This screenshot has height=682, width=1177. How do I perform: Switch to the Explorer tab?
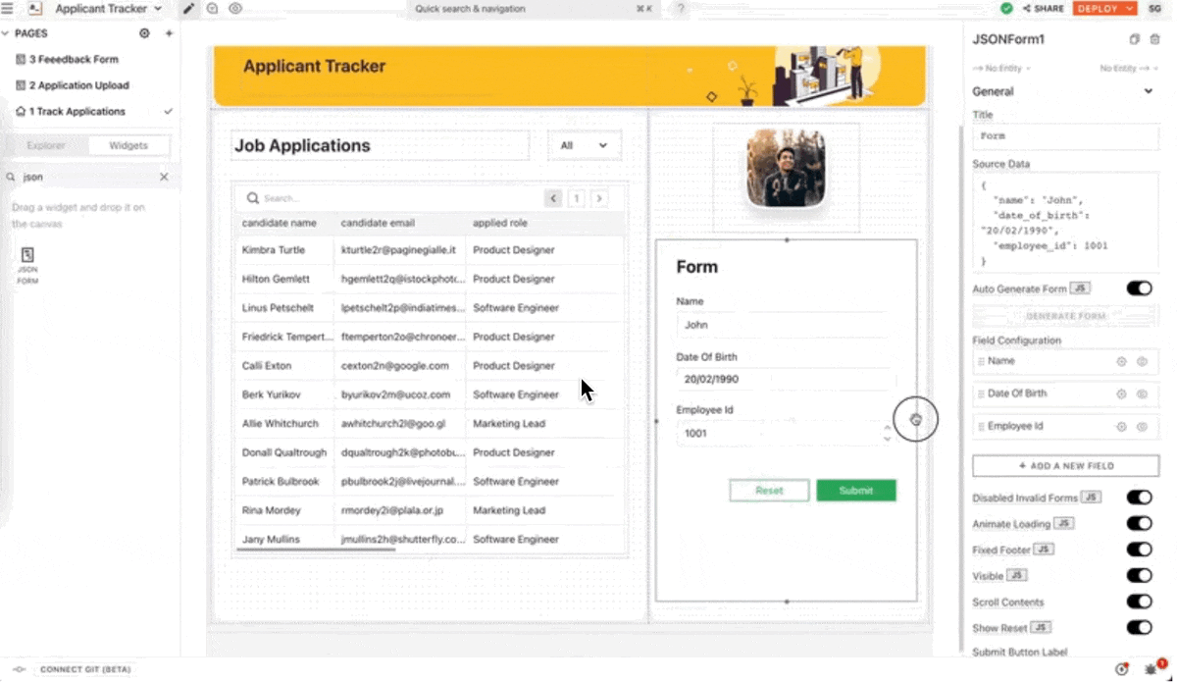click(46, 145)
